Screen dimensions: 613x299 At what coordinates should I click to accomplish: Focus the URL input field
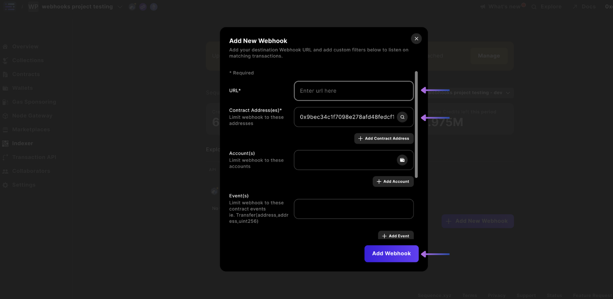click(x=353, y=91)
